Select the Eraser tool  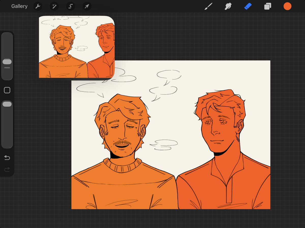pyautogui.click(x=248, y=6)
